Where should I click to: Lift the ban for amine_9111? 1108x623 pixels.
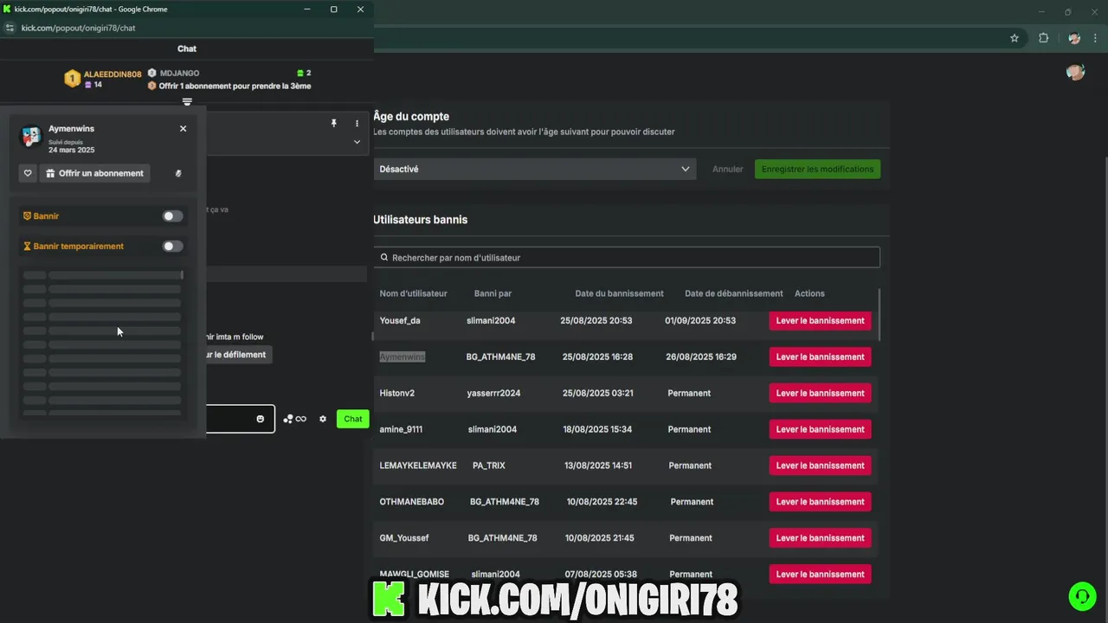[820, 429]
